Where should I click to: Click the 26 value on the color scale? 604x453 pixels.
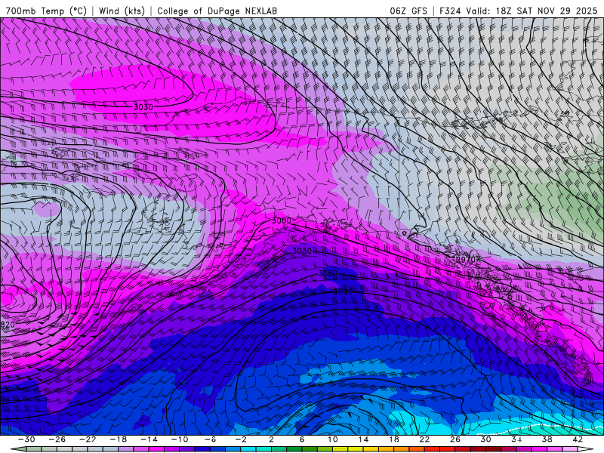[x=455, y=439]
